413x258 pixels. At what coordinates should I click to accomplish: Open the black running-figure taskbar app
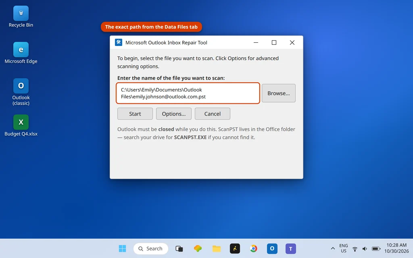click(235, 248)
